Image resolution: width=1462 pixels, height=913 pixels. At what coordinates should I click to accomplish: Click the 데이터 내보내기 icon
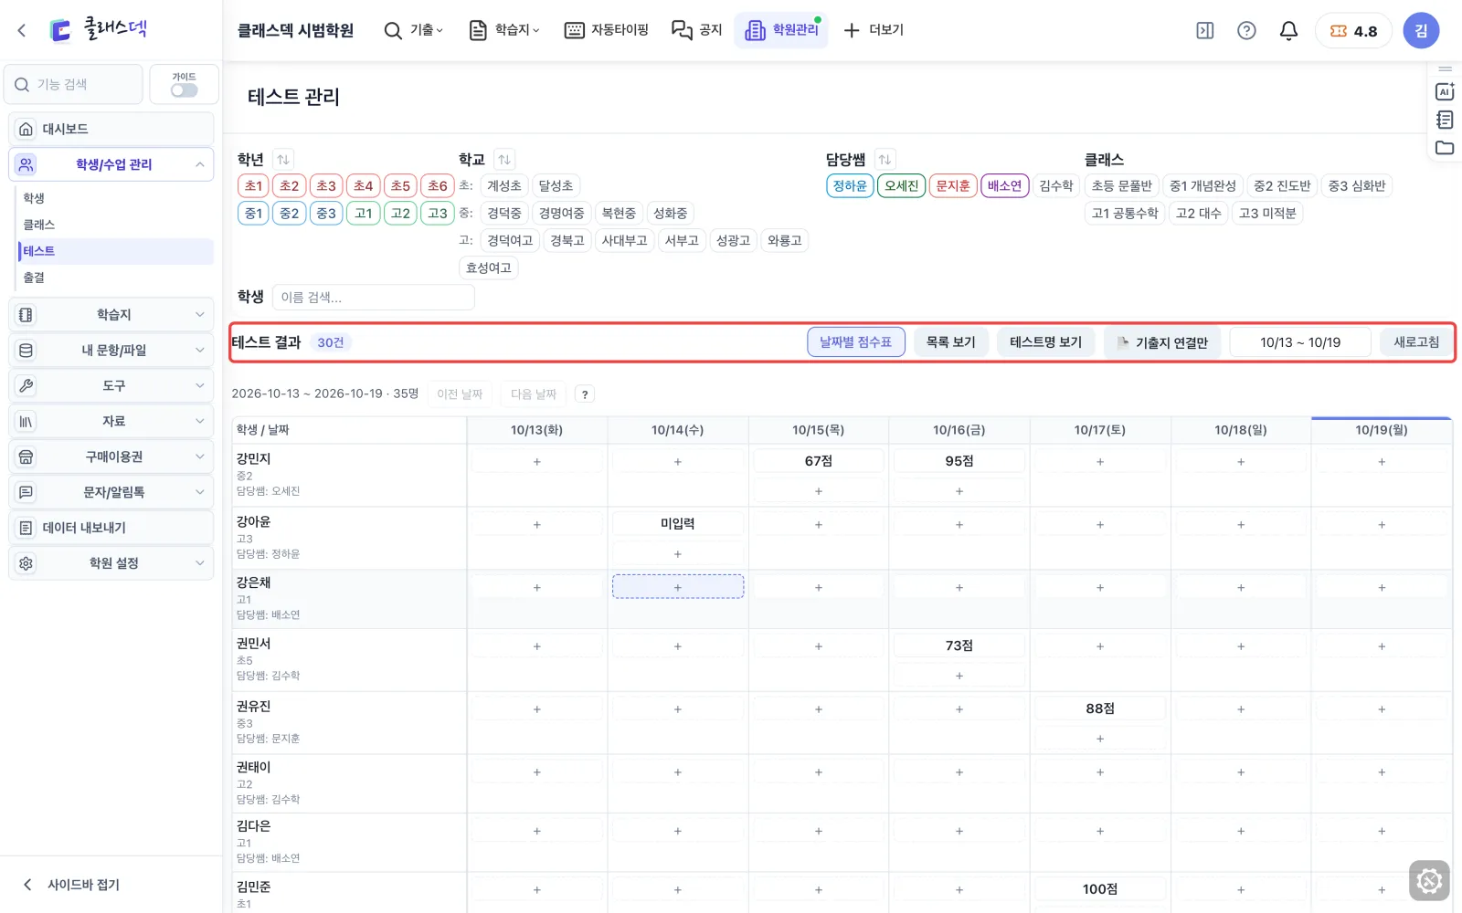point(26,529)
